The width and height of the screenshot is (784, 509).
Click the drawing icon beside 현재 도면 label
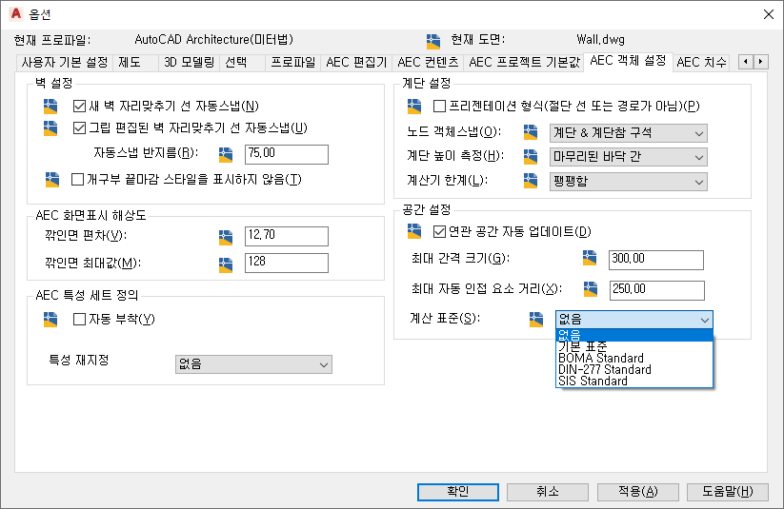tap(433, 42)
